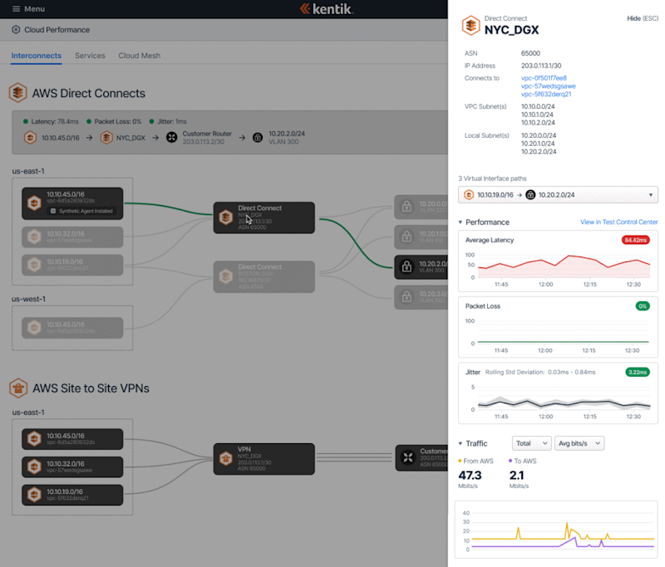
Task: Click the lock icon on the 10.20.2.0 VLAN 300 node
Action: (x=406, y=266)
